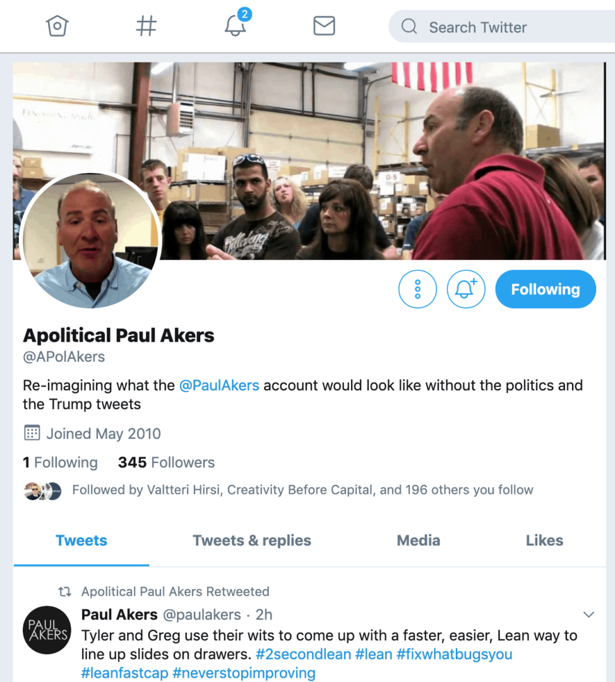Open the Messages envelope icon

324,26
